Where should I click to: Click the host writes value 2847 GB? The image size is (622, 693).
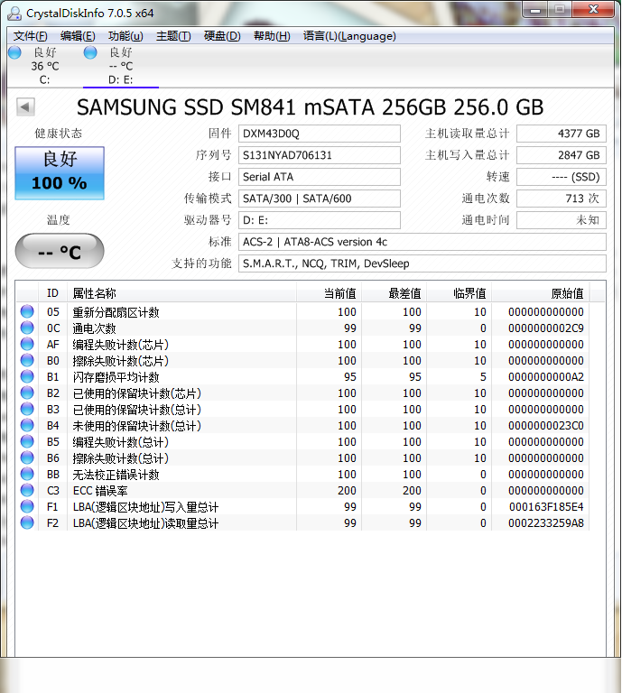[561, 155]
